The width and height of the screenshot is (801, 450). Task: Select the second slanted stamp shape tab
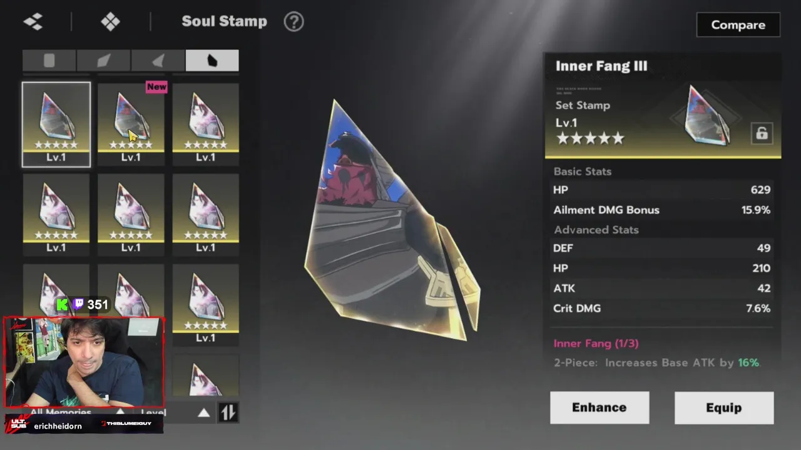coord(103,61)
